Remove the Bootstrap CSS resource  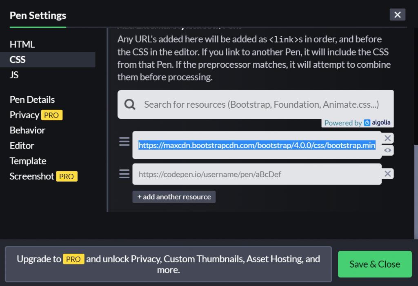[388, 138]
